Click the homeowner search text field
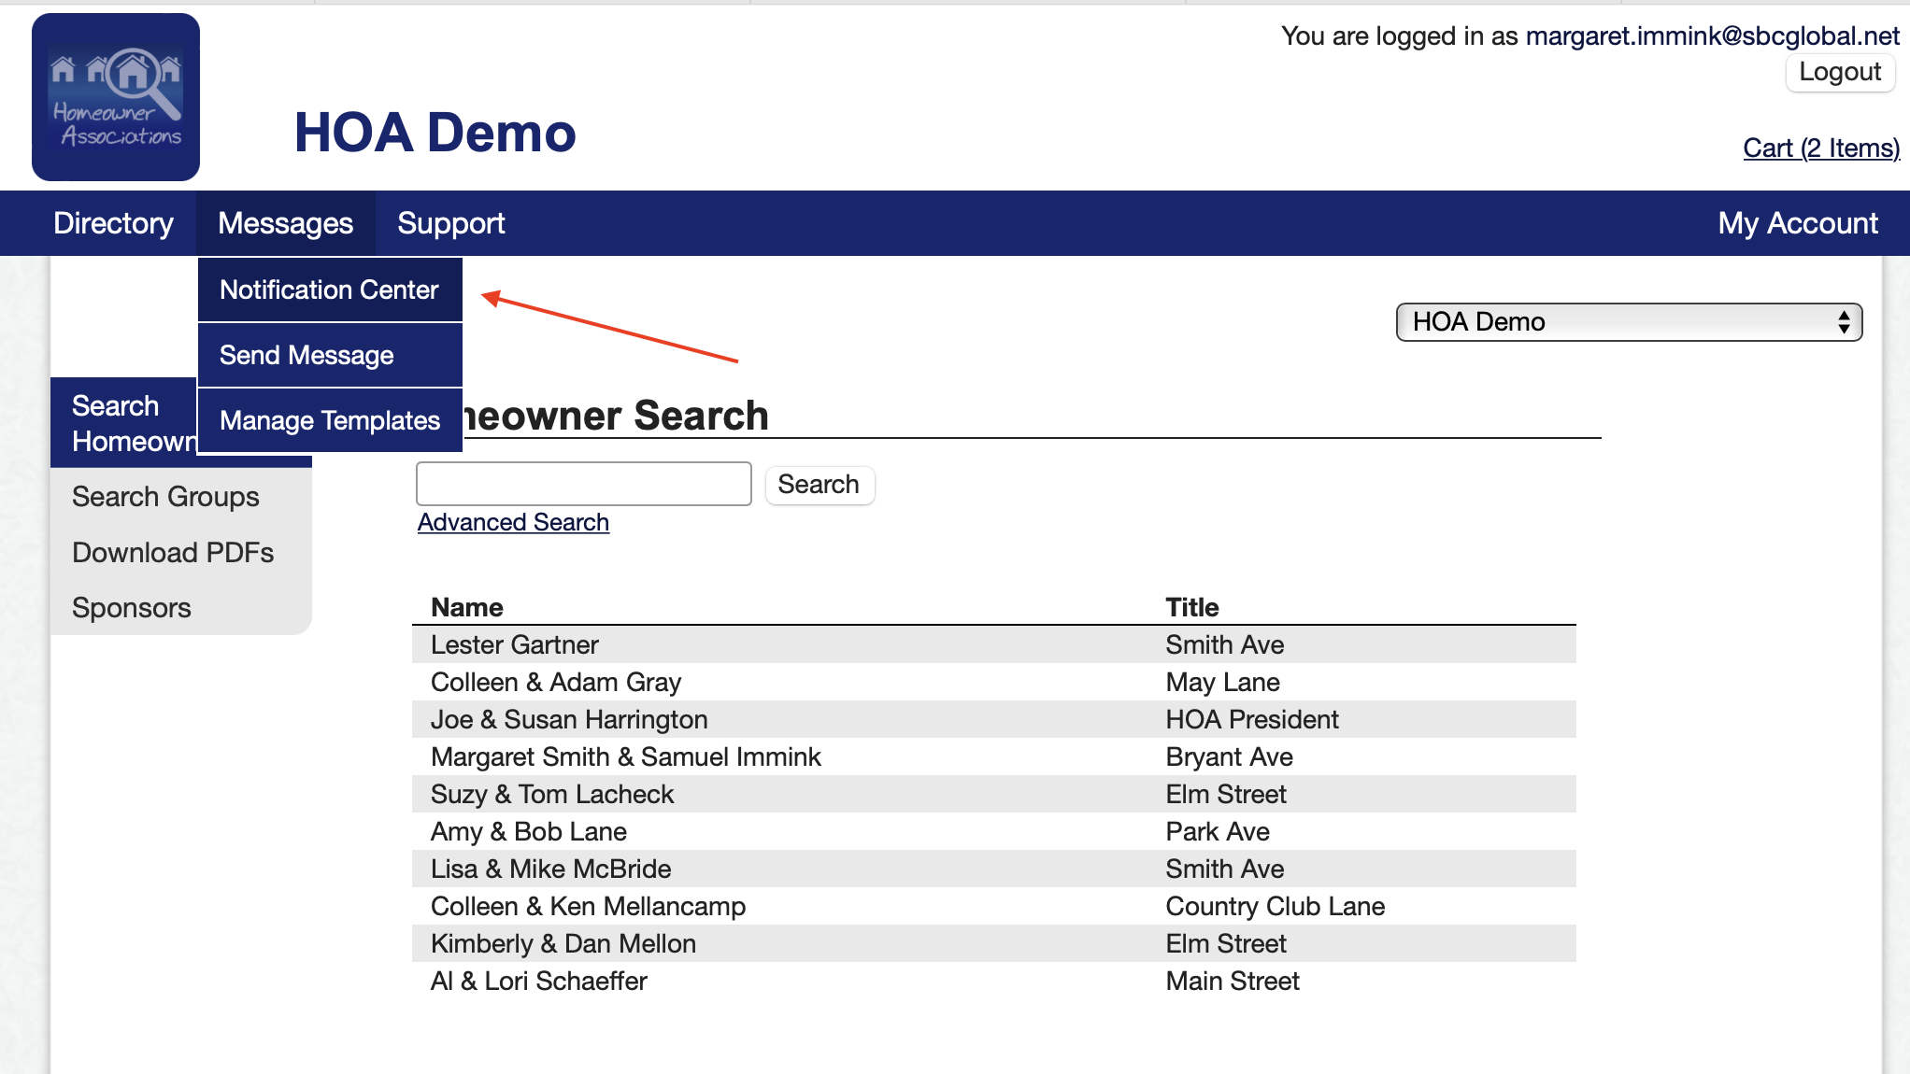 click(x=583, y=484)
